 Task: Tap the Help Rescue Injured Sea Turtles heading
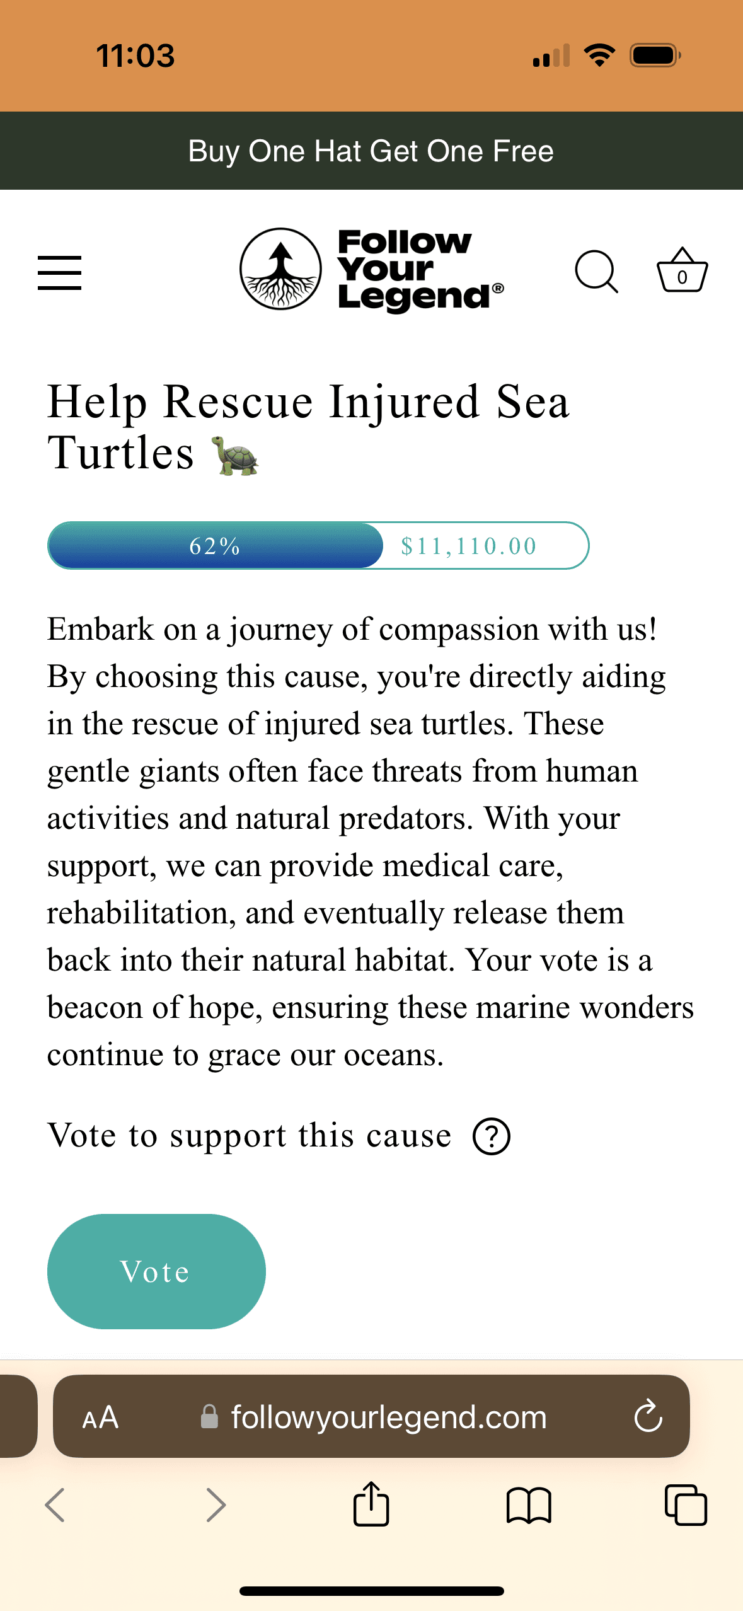[x=308, y=427]
